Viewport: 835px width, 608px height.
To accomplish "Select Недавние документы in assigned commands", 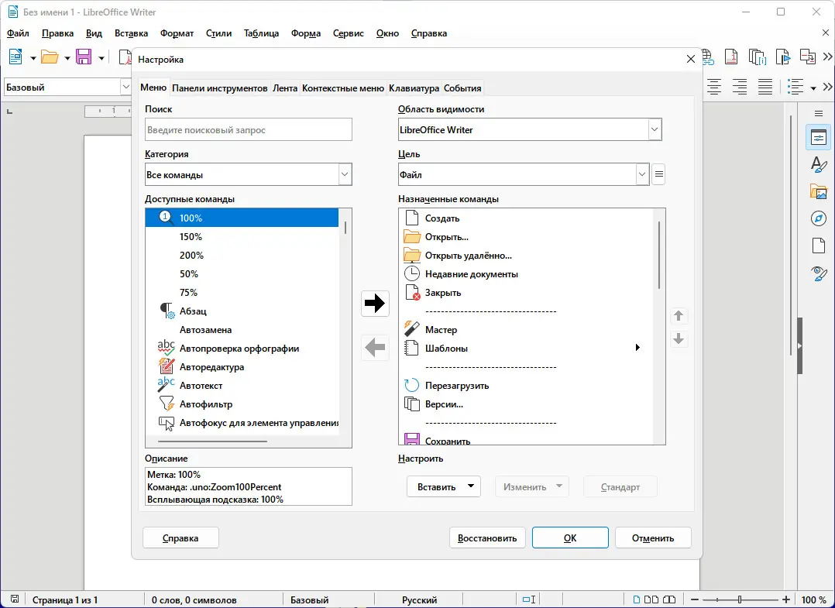I will (526, 273).
